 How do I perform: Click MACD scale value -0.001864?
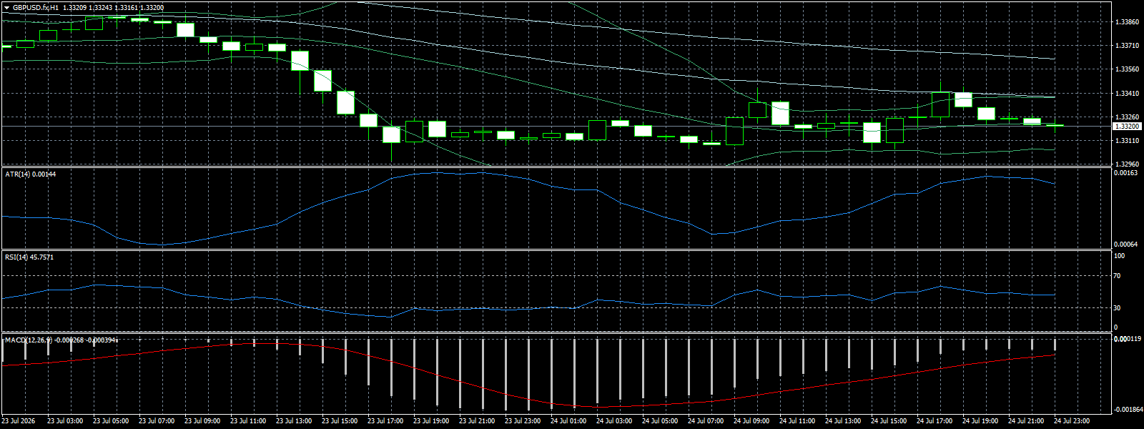pos(1128,410)
